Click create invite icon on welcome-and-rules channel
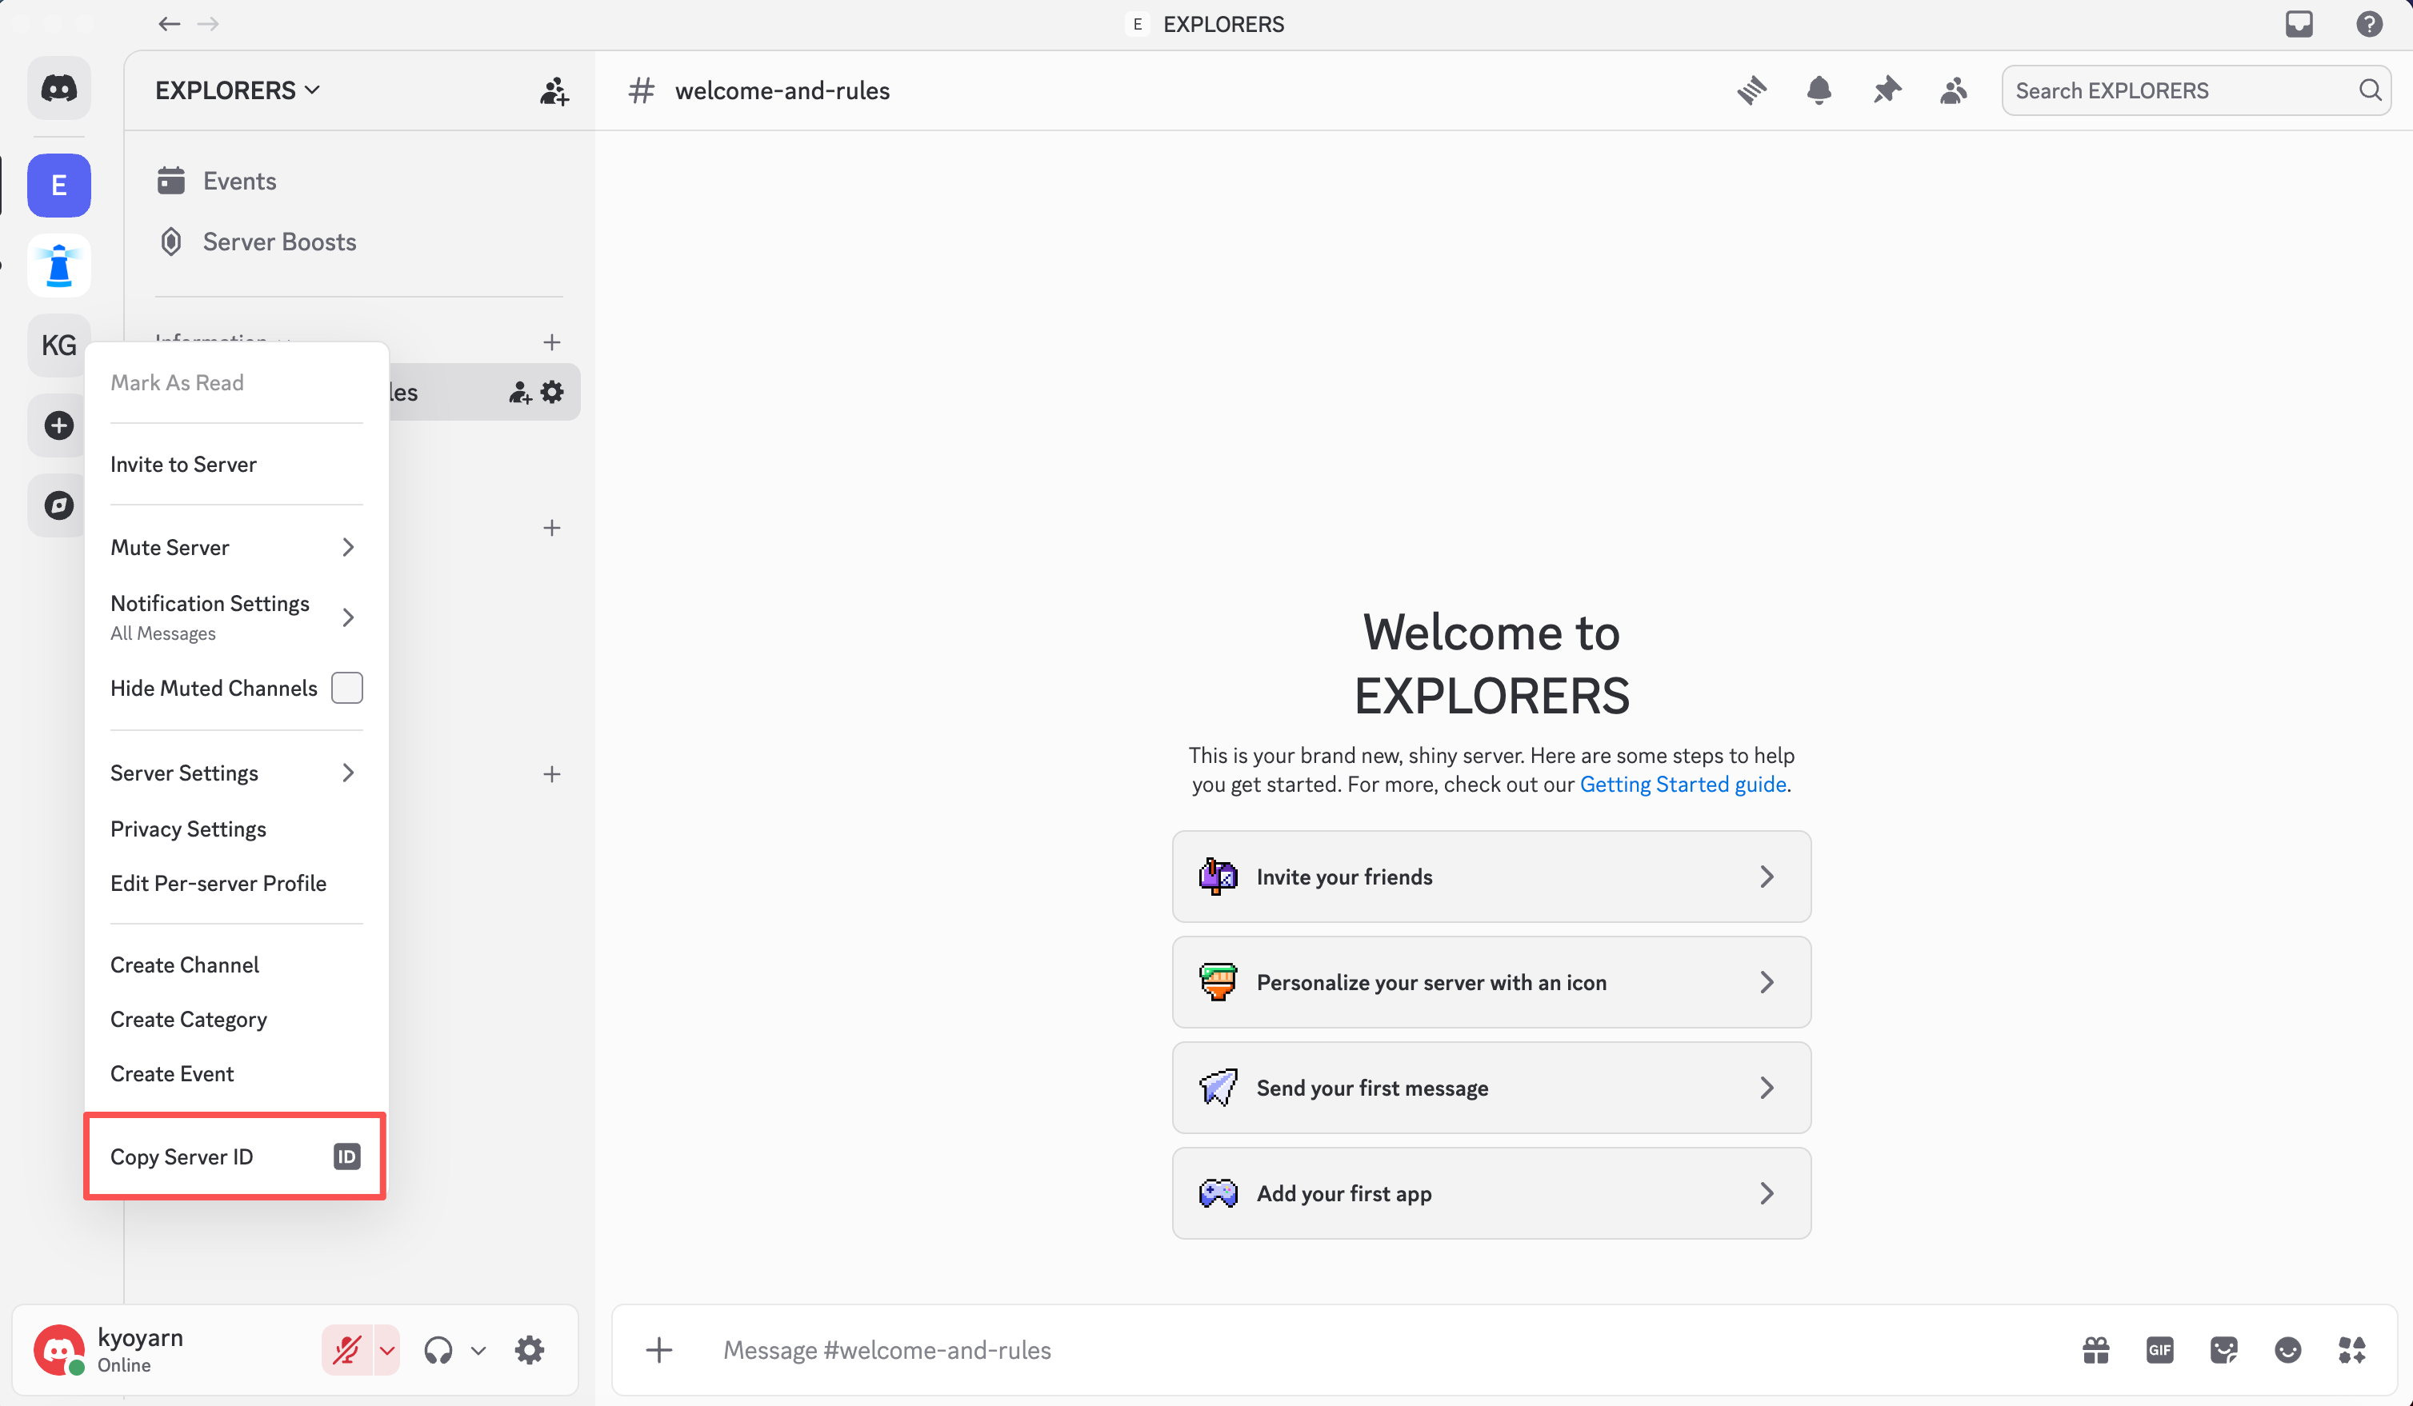The image size is (2413, 1406). [520, 391]
